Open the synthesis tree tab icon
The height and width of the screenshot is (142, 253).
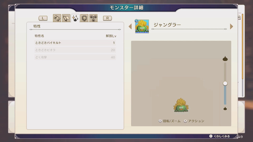93,18
